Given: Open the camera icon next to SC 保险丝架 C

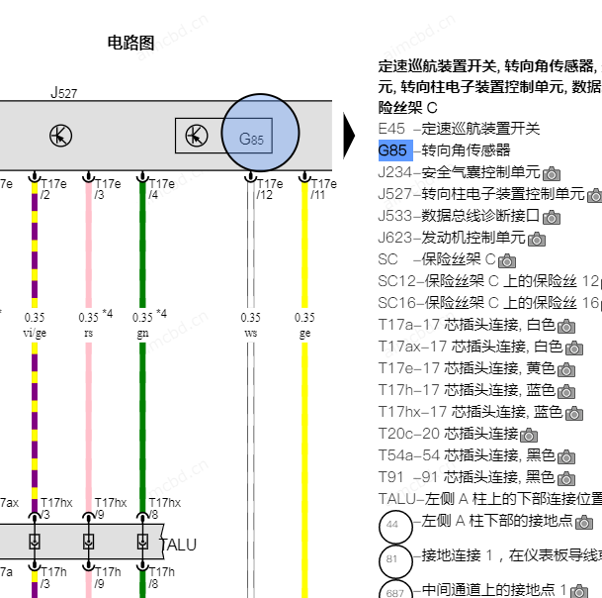Looking at the screenshot, I should [x=507, y=260].
